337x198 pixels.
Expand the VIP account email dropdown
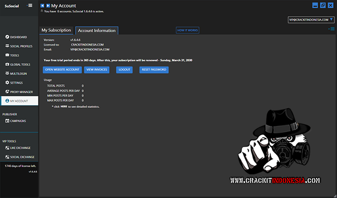[331, 20]
